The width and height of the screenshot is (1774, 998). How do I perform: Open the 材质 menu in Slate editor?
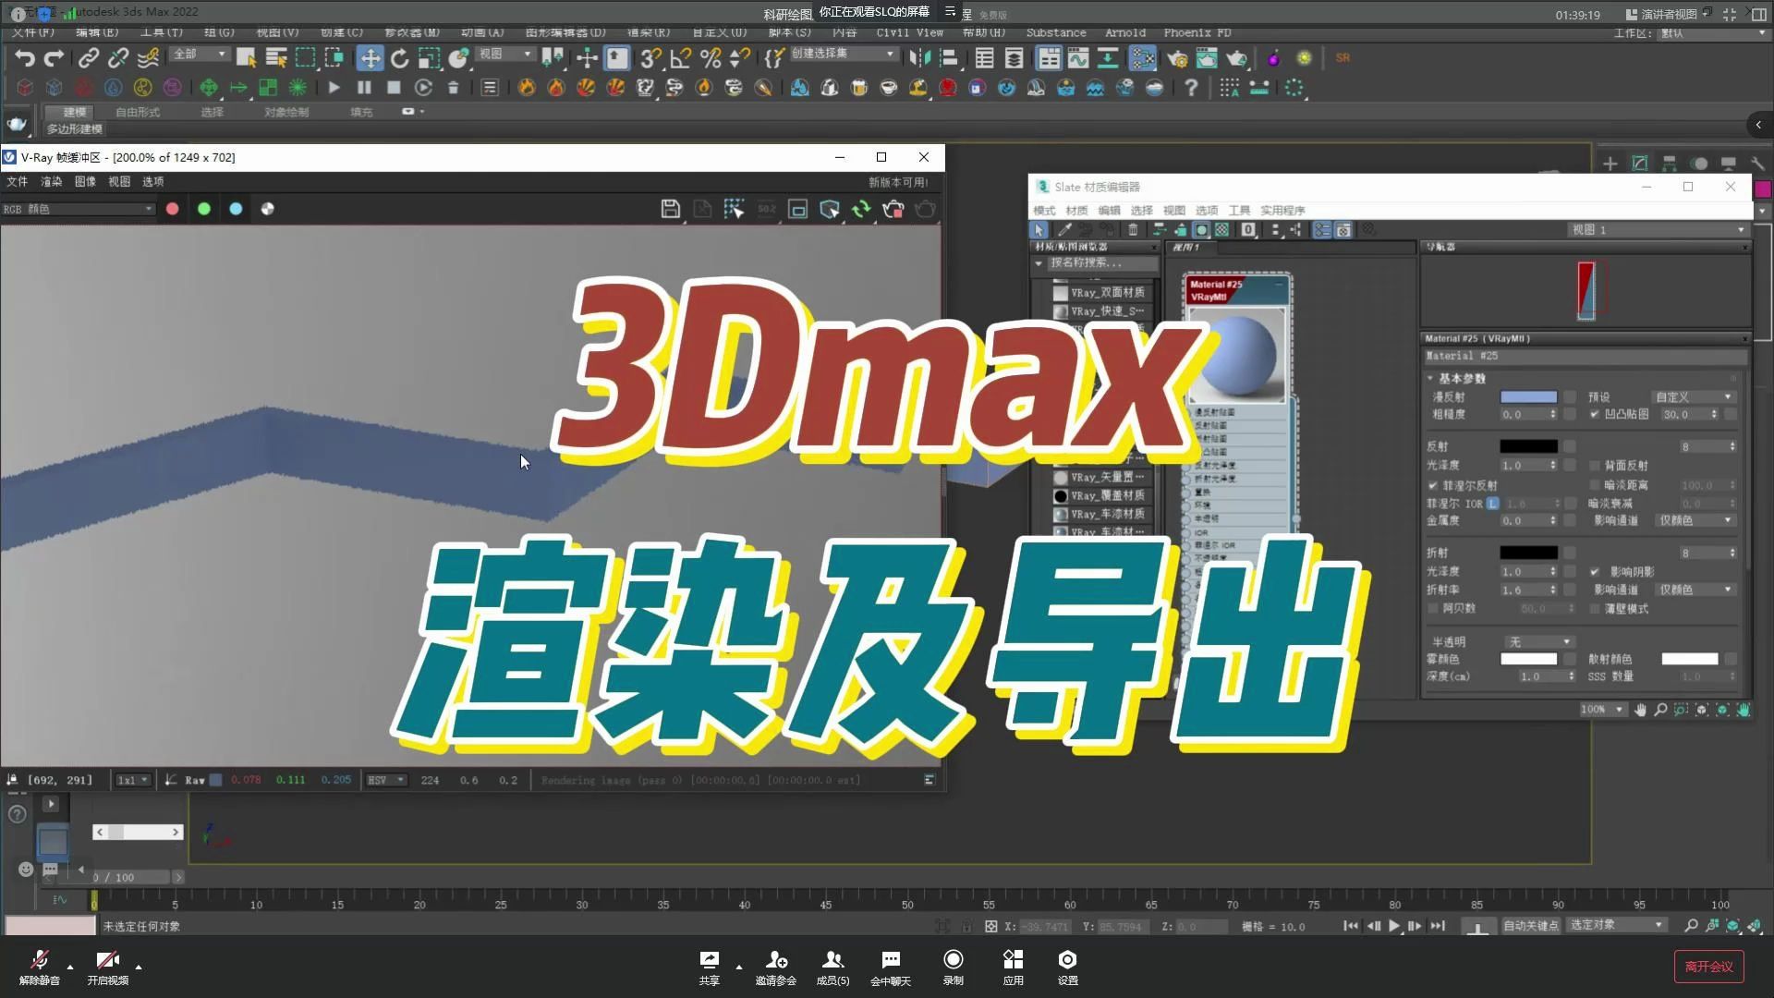(1075, 211)
